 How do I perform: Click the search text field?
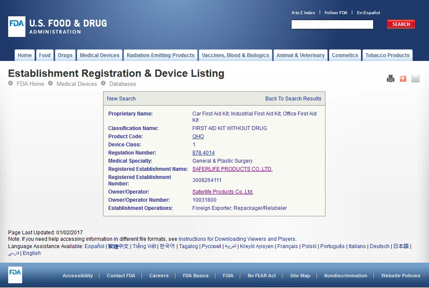point(332,24)
